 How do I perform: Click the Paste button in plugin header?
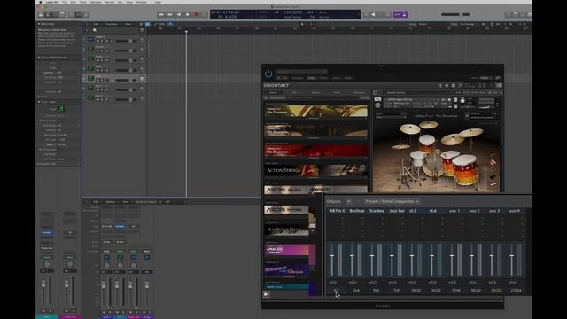[x=322, y=78]
